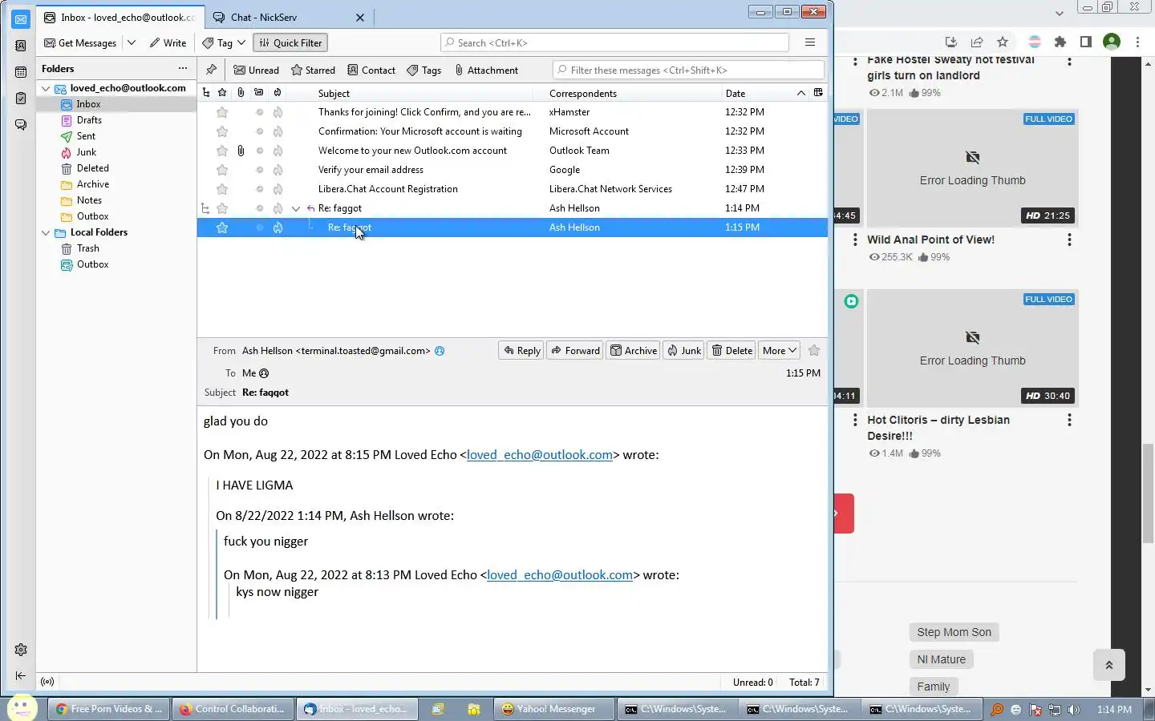The width and height of the screenshot is (1155, 721).
Task: Star the Outlook Team welcome message
Action: [222, 151]
